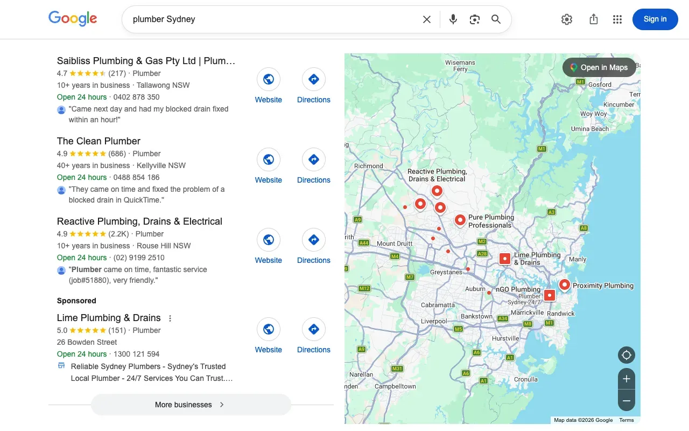Click Liverpool label on map

coord(434,321)
